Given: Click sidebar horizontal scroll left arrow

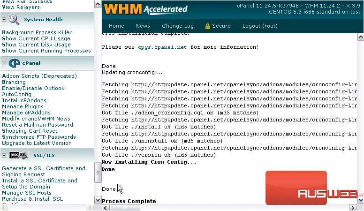Looking at the screenshot, I should pos(4,208).
